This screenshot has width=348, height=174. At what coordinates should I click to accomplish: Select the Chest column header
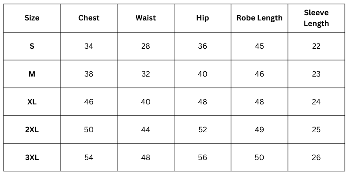pyautogui.click(x=89, y=18)
